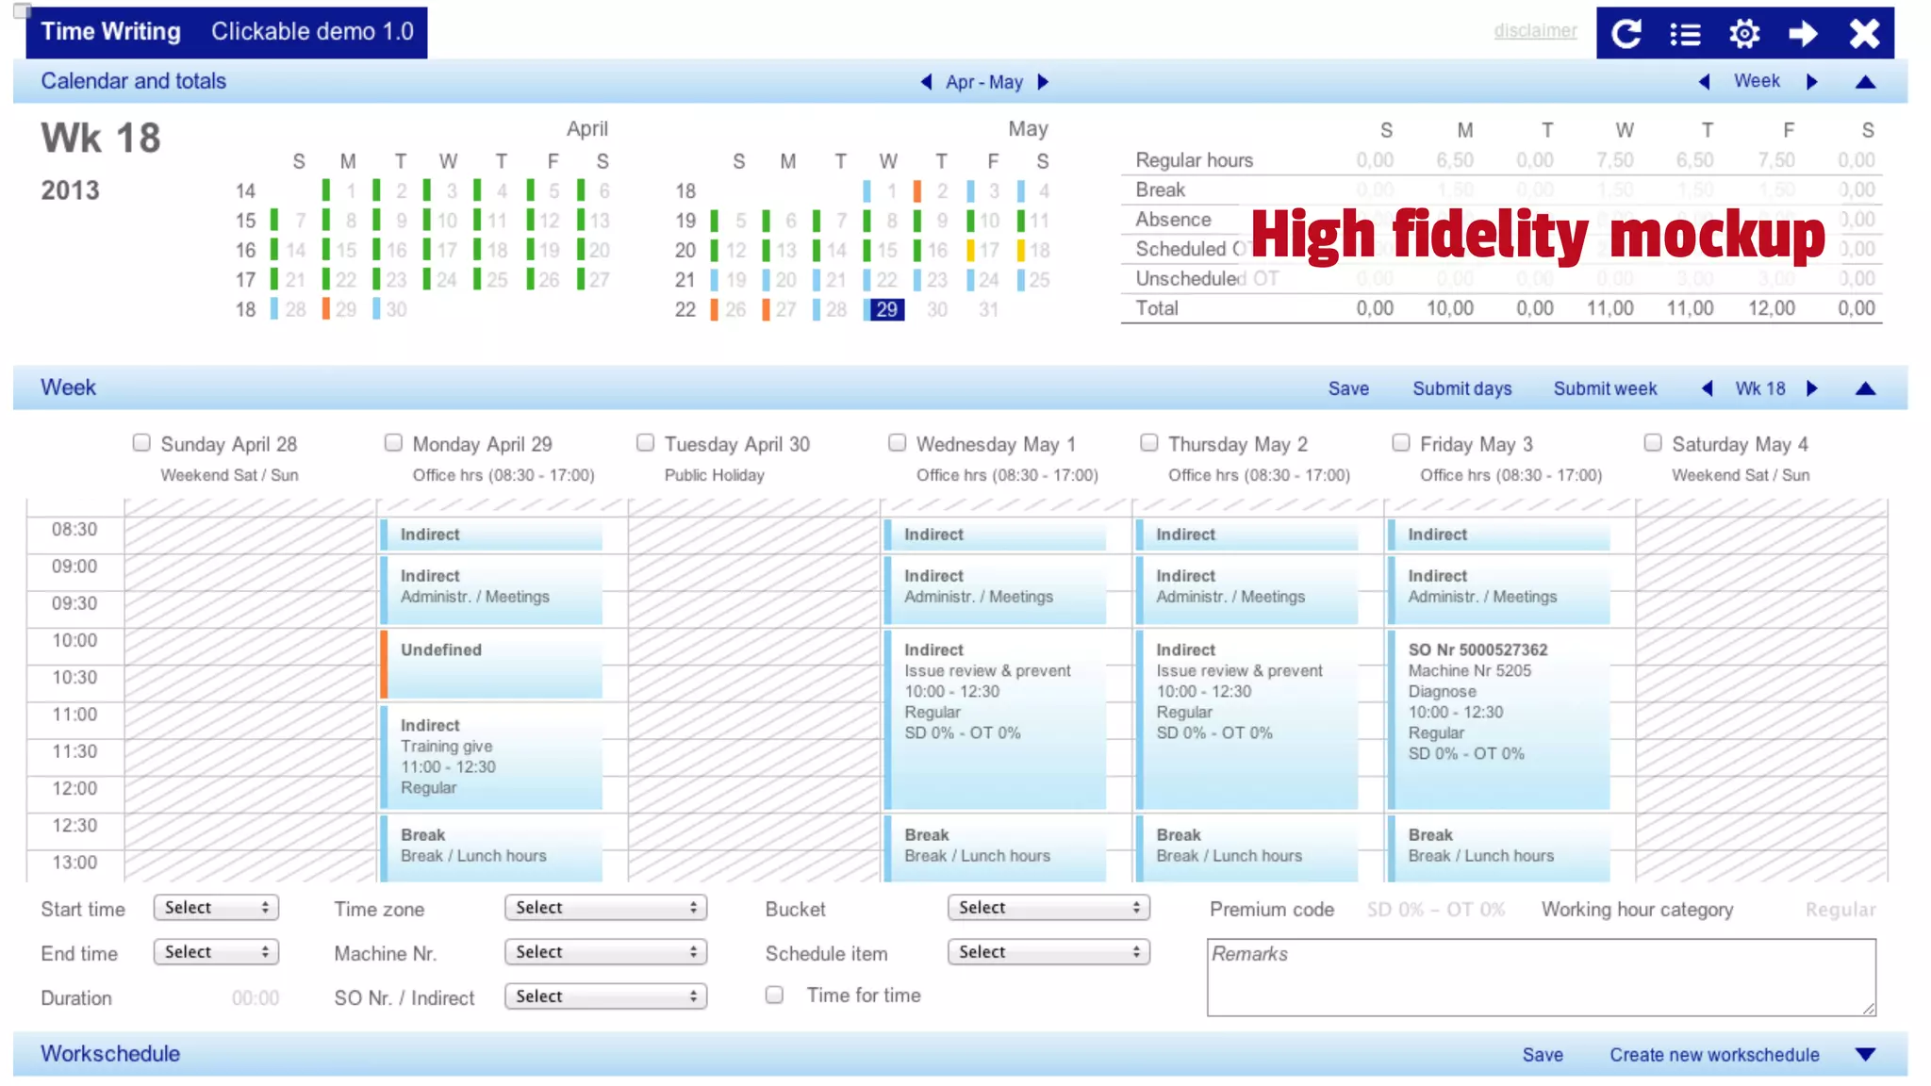Viewport: 1931px width, 1086px height.
Task: Open the disclaimer link
Action: (x=1535, y=31)
